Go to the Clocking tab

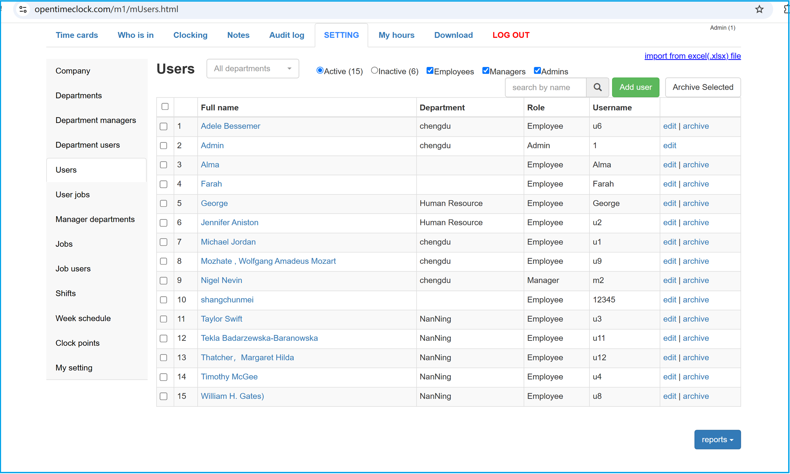point(190,35)
